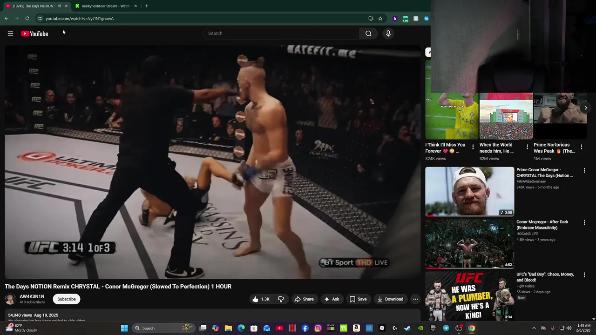Open the YouTube hamburger guide menu

[x=10, y=33]
